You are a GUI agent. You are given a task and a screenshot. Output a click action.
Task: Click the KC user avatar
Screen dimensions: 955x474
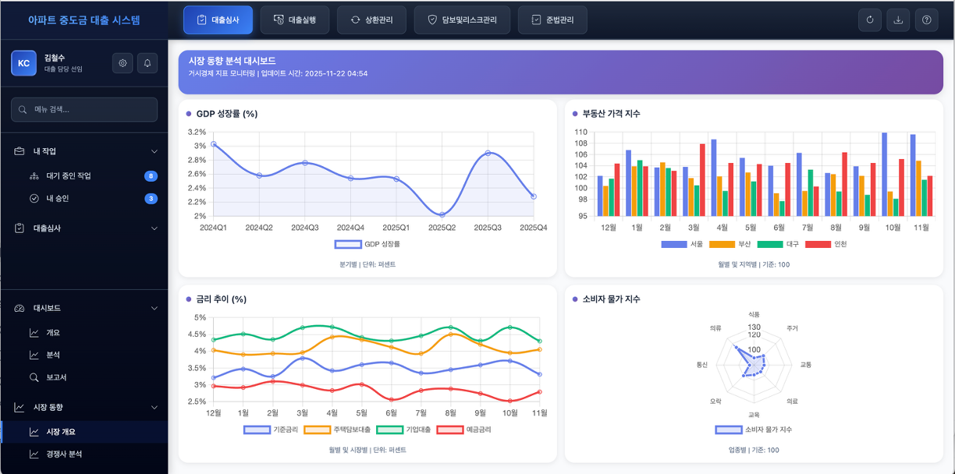pos(23,63)
